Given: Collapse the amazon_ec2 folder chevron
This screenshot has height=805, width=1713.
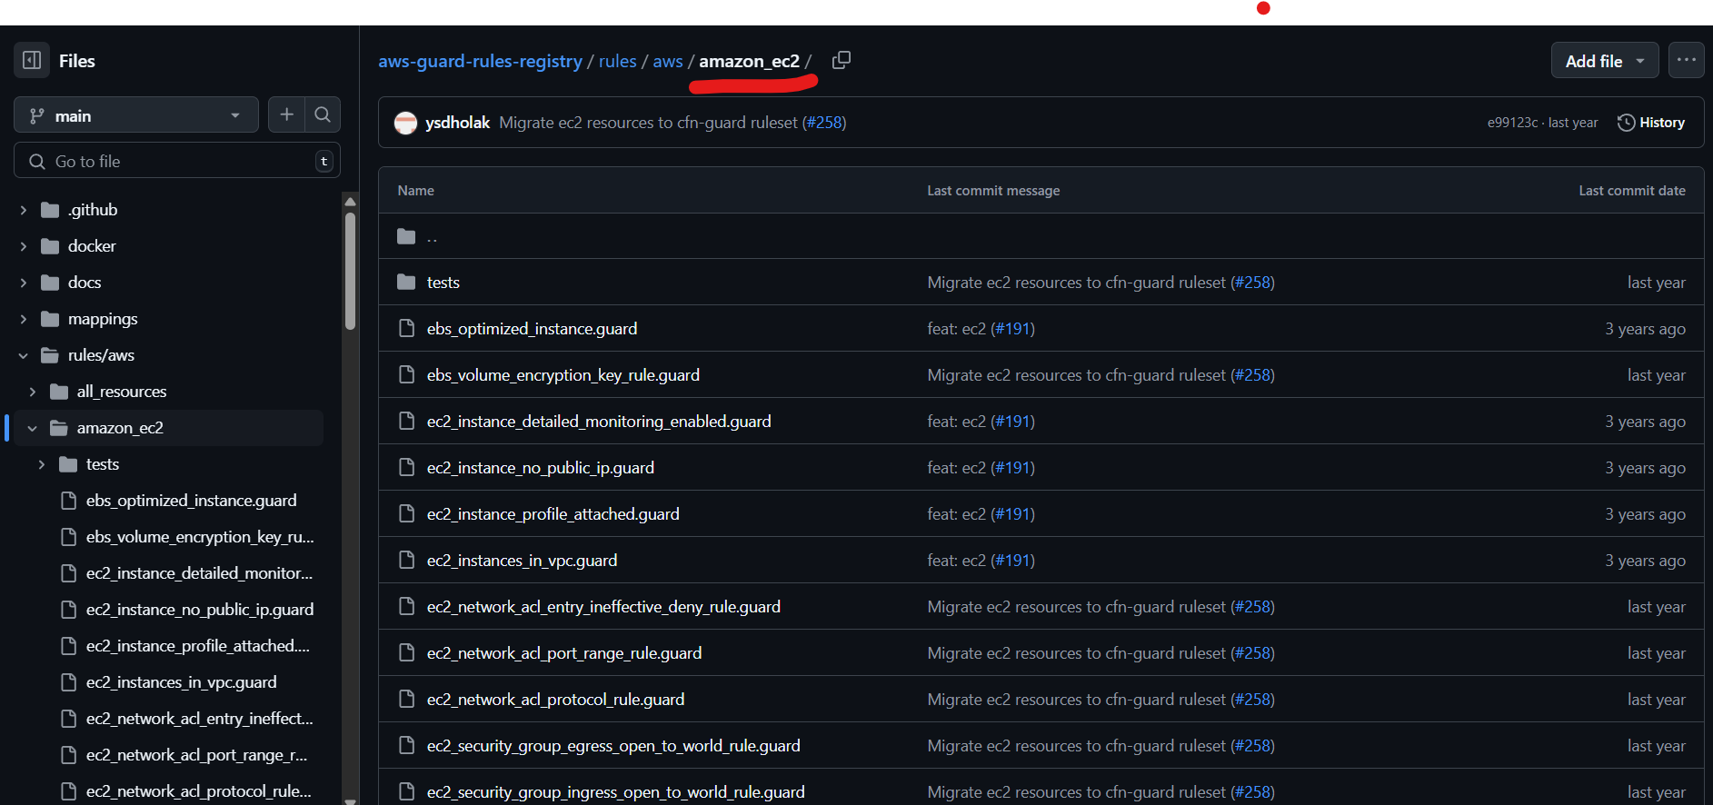Looking at the screenshot, I should [33, 428].
